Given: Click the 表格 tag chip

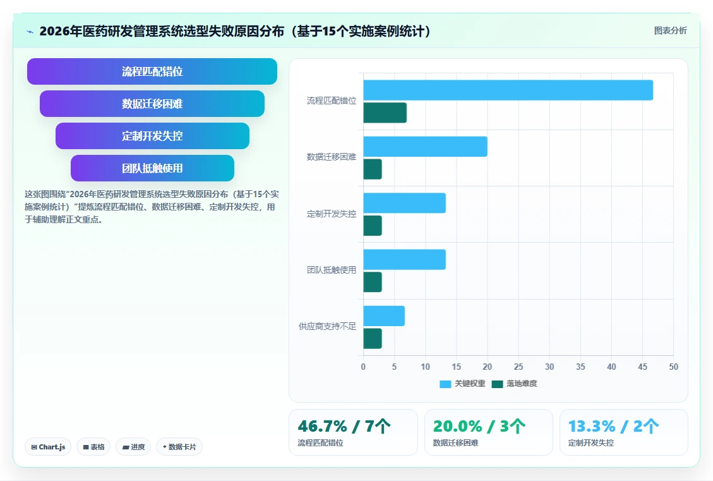Looking at the screenshot, I should point(93,447).
